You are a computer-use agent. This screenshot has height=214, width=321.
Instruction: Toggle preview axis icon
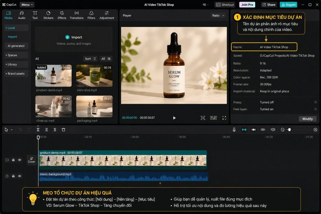[273, 130]
